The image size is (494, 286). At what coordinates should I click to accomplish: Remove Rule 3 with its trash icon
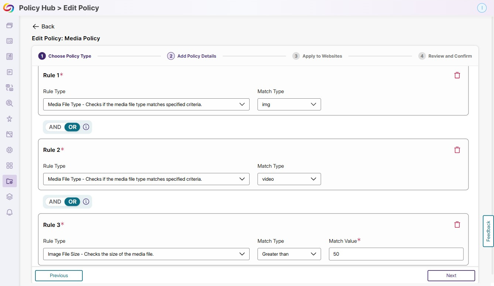point(457,224)
